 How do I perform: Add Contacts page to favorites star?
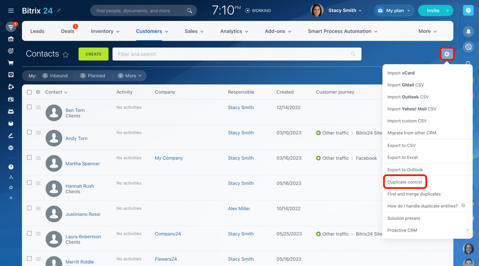[x=65, y=55]
